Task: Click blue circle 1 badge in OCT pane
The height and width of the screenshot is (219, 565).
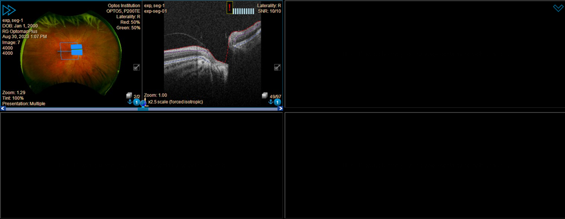Action: (x=278, y=102)
